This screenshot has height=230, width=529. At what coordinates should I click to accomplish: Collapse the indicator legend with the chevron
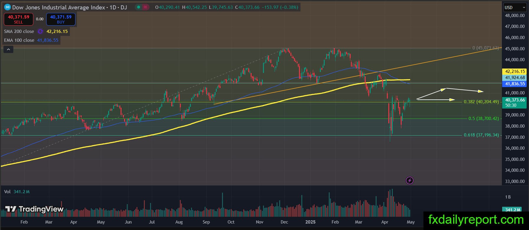coord(9,50)
